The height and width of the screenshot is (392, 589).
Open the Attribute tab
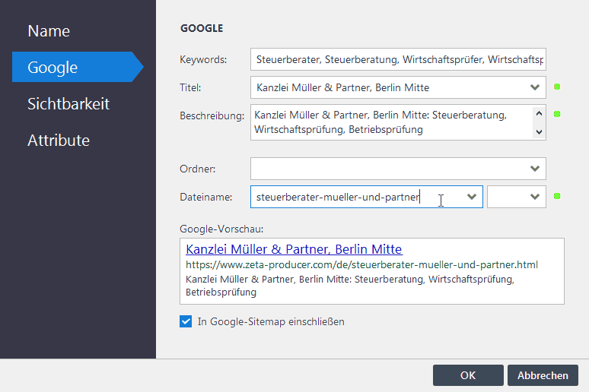59,141
